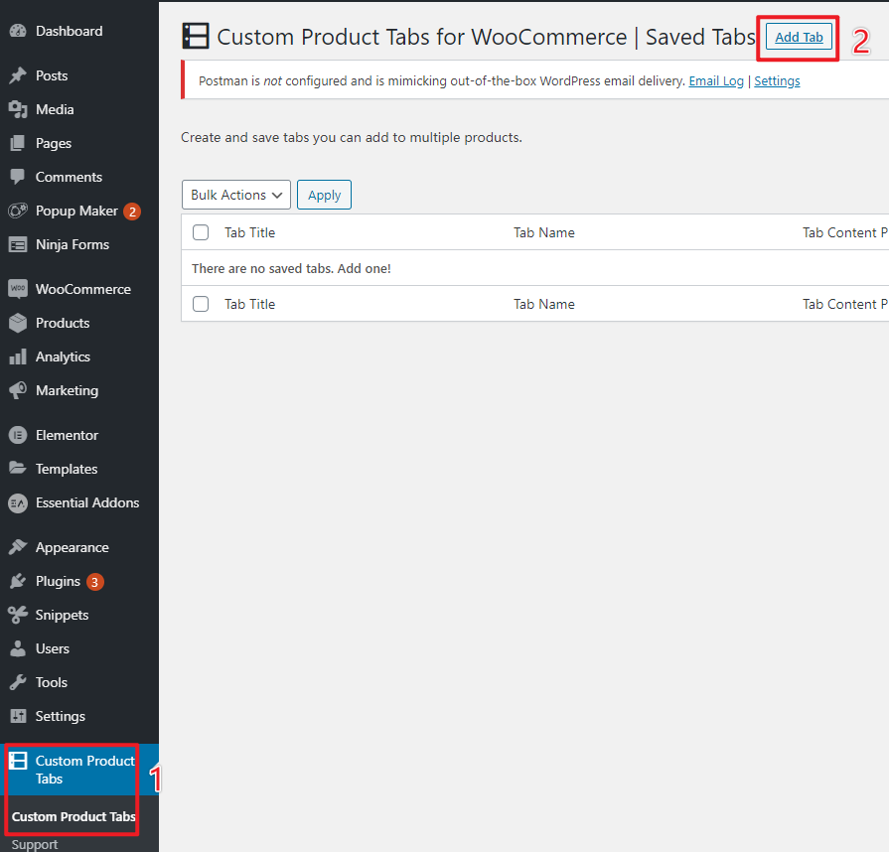Click the top Tab Name column header
This screenshot has width=889, height=852.
click(544, 232)
